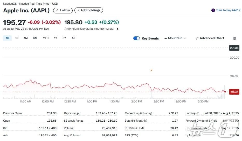Select the 1Y chart range
Image resolution: width=242 pixels, height=141 pixels.
coord(56,38)
